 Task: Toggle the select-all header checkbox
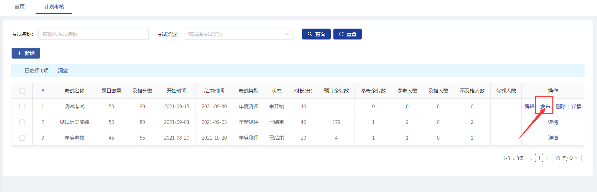[22, 91]
